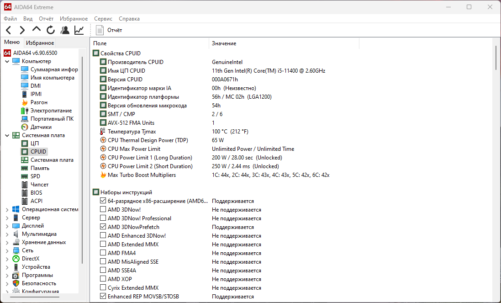
Task: Go back with the left arrow toolbar icon
Action: point(9,30)
